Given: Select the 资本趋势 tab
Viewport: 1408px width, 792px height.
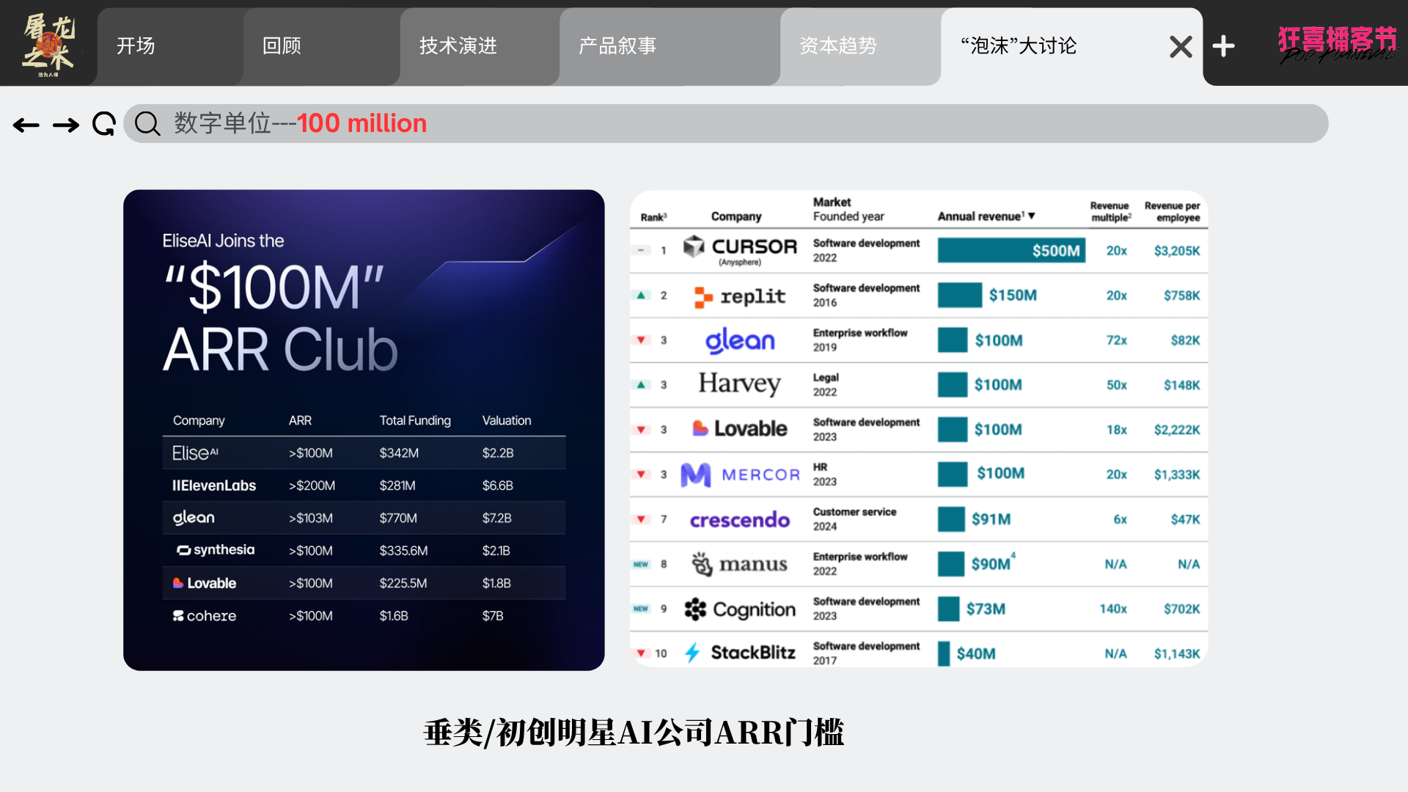Looking at the screenshot, I should click(838, 46).
